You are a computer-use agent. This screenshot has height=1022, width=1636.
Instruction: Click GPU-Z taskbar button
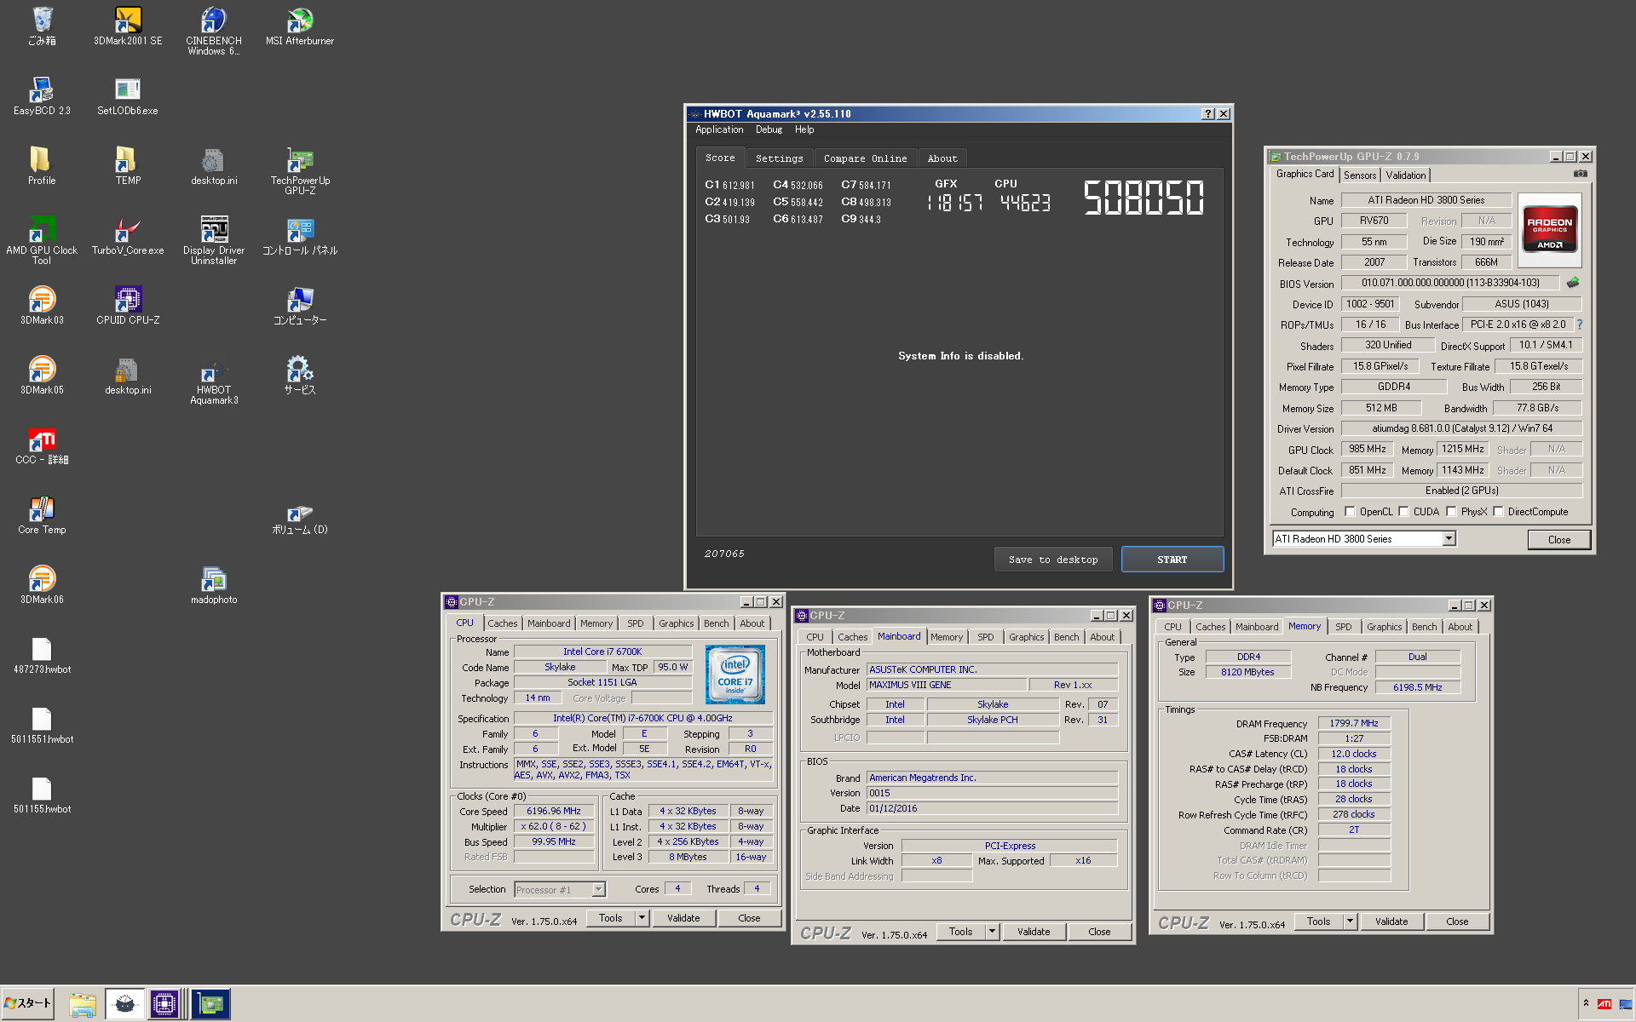[210, 1004]
